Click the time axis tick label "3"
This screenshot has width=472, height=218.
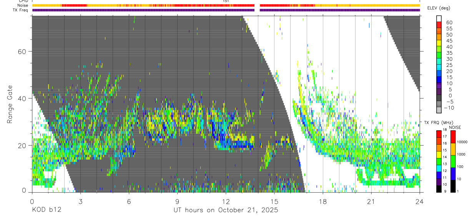(x=80, y=201)
